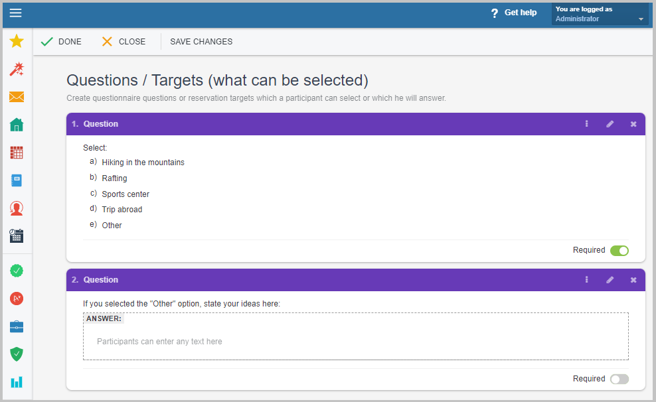The height and width of the screenshot is (402, 656).
Task: Click CLOSE in the toolbar
Action: point(123,42)
